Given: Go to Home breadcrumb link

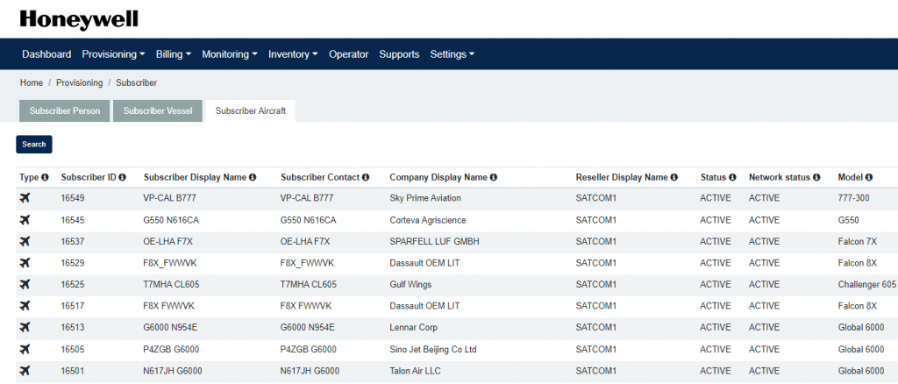Looking at the screenshot, I should [32, 83].
